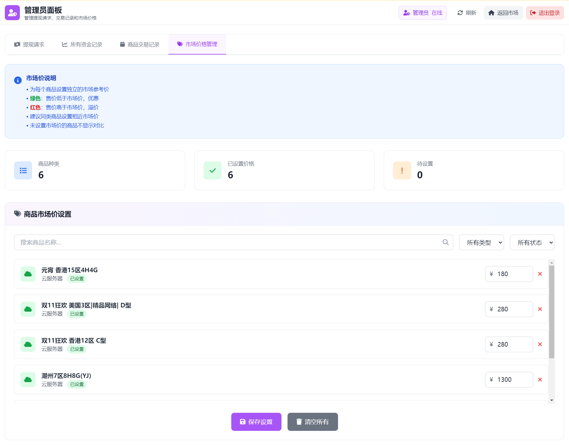Click the 保存设置 save button

(256, 422)
